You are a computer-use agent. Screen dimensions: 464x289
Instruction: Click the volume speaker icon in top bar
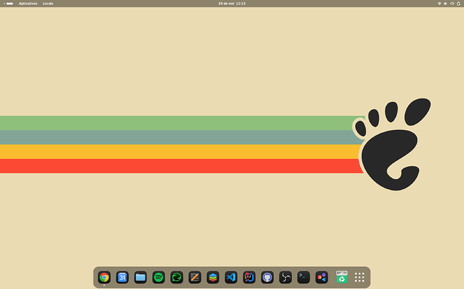446,3
